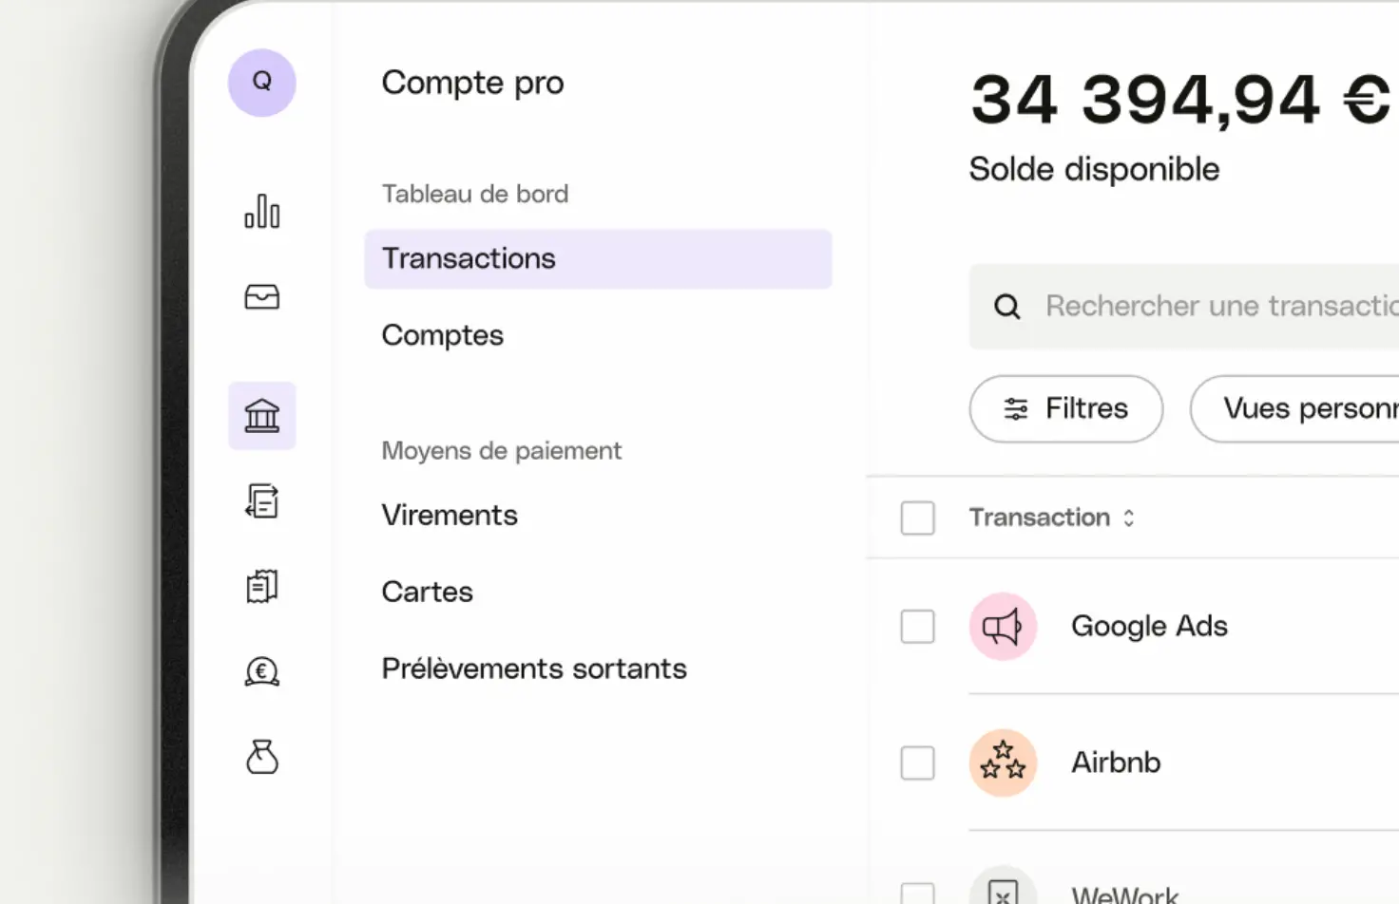Select the inbox/card sidebar icon
The height and width of the screenshot is (904, 1399).
pyautogui.click(x=261, y=296)
